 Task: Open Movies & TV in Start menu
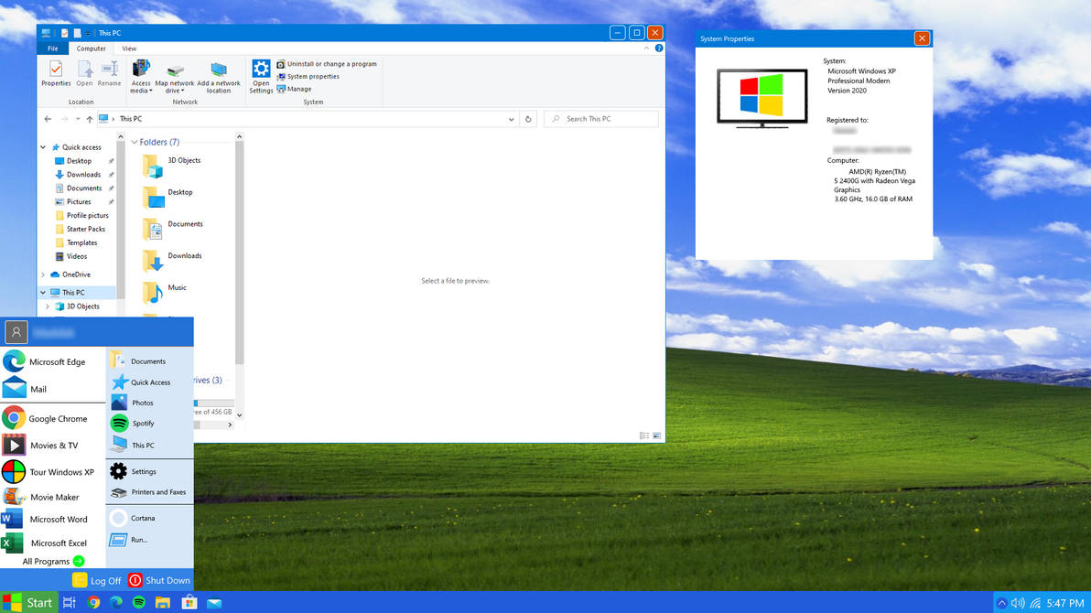[40, 446]
